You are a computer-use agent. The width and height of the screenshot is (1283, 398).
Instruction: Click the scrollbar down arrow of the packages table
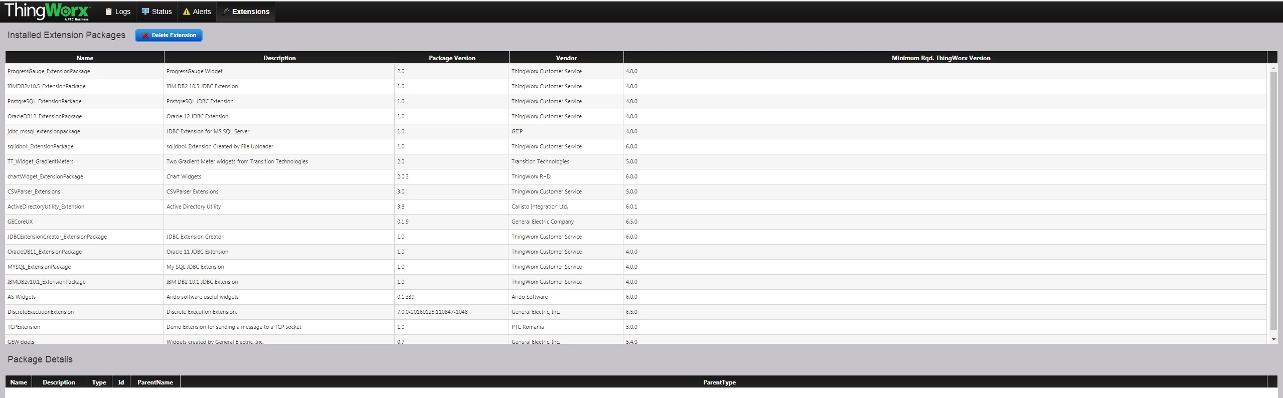[x=1273, y=339]
